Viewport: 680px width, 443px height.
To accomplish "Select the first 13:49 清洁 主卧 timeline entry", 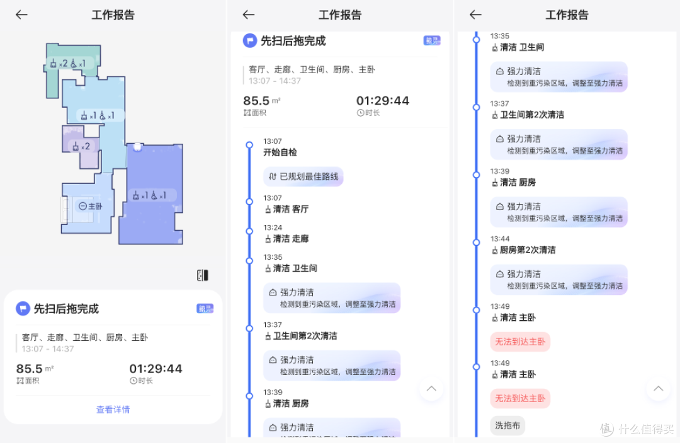I will [514, 313].
